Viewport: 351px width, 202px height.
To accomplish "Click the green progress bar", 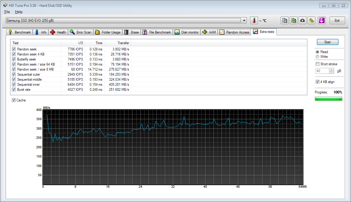I will coord(328,99).
